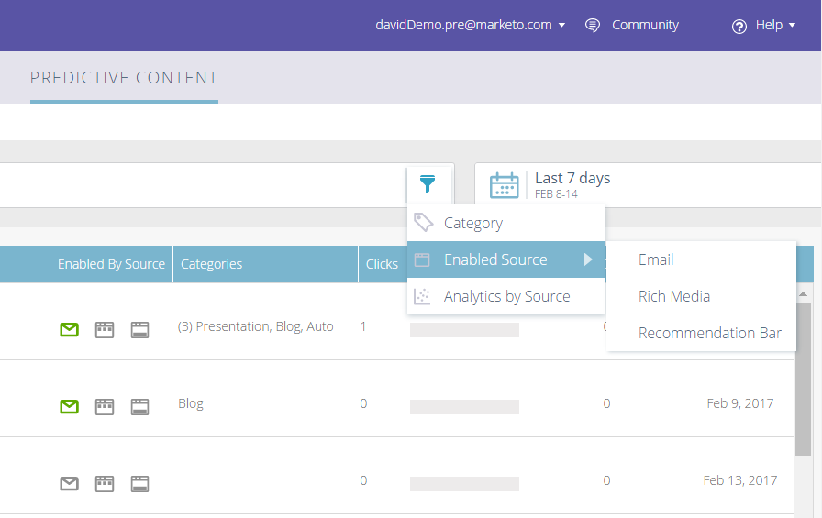Click green email icon in Blog row

[69, 406]
